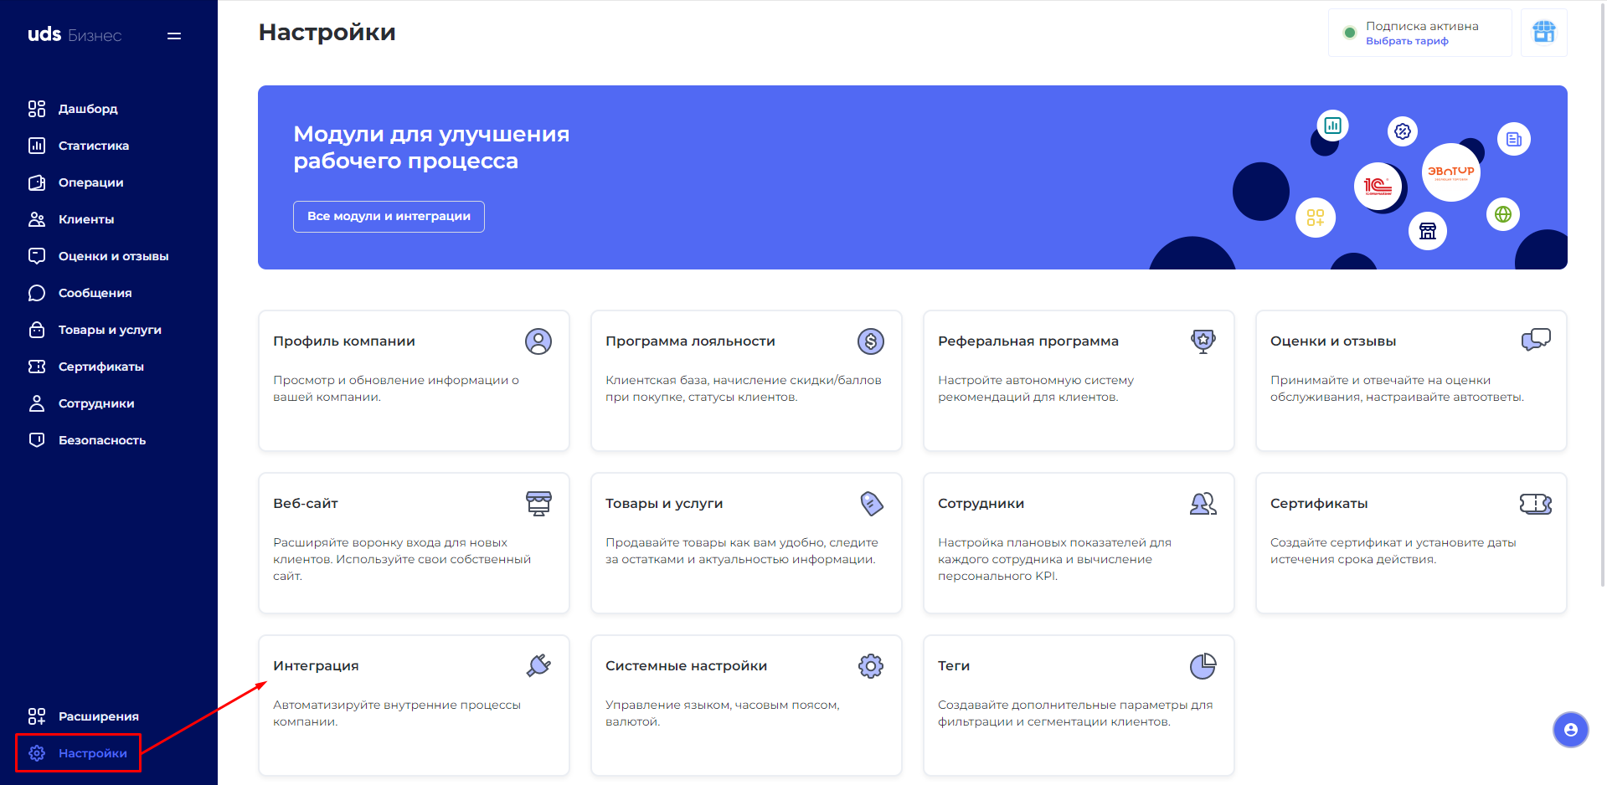Open Сотрудники in the sidebar menu
This screenshot has height=785, width=1607.
coord(80,403)
